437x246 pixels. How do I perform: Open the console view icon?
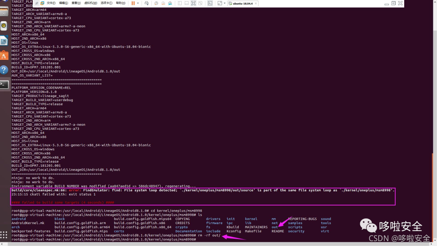point(210,3)
